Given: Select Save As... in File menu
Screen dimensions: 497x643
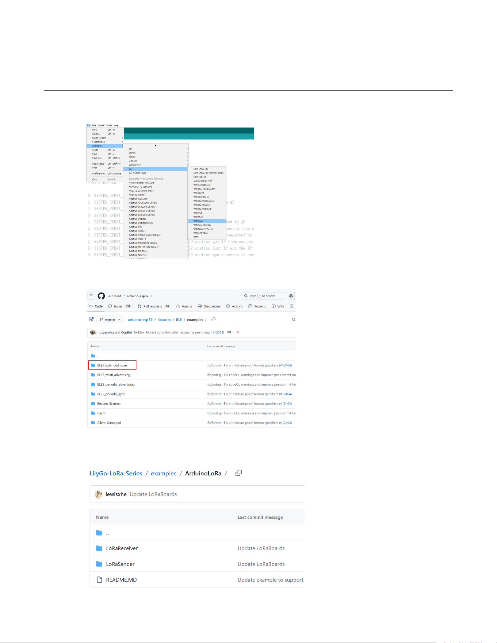Looking at the screenshot, I should point(105,158).
